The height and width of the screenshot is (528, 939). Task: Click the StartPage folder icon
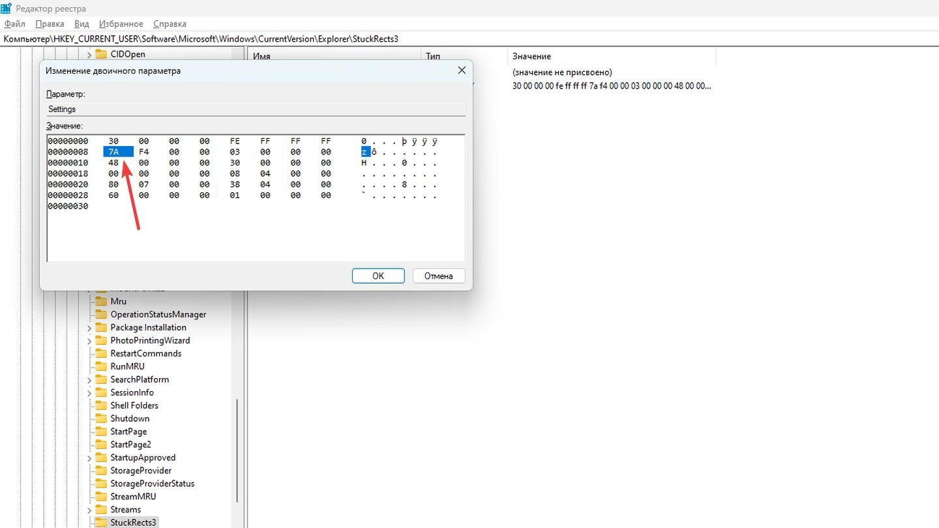[100, 432]
